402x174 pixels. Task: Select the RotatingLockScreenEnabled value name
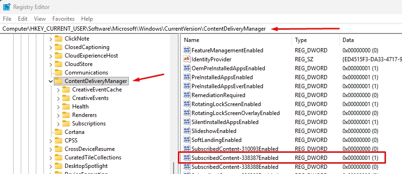click(x=226, y=104)
